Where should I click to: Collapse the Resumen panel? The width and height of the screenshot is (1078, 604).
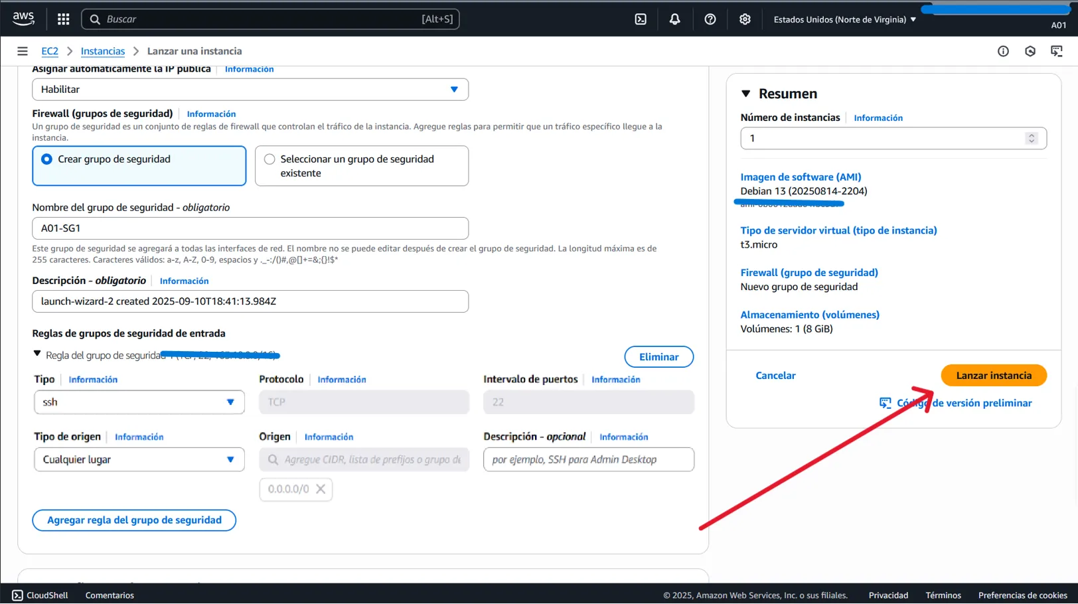746,94
